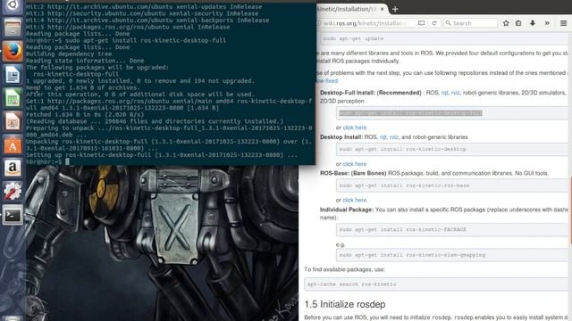Launch LibreOffice Writer from the dock
The width and height of the screenshot is (572, 321).
[13, 75]
